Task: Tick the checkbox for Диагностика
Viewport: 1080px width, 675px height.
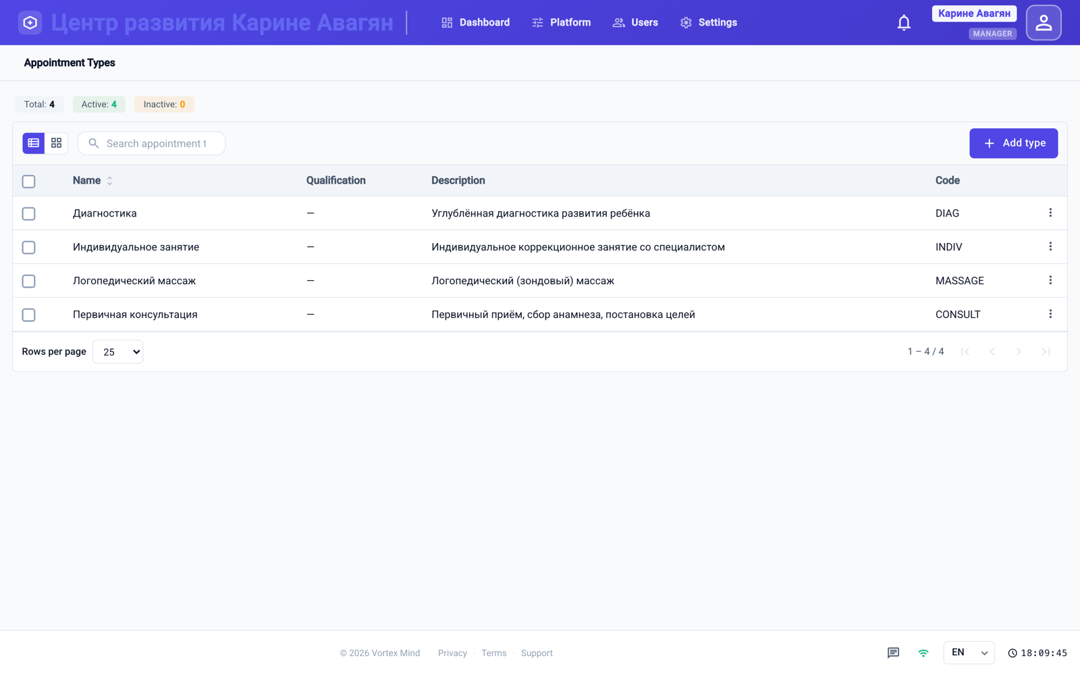Action: 28,213
